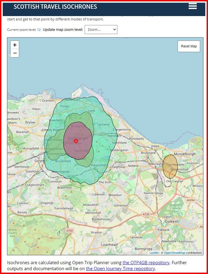Click the Newton Village label on the map
This screenshot has height=274, width=208.
pyautogui.click(x=153, y=193)
